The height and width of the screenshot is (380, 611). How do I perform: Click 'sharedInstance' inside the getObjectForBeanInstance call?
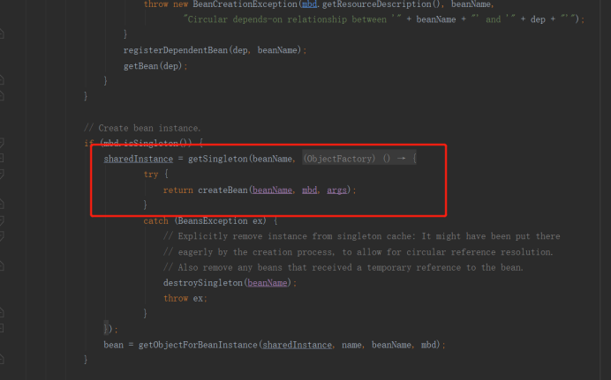(x=297, y=345)
